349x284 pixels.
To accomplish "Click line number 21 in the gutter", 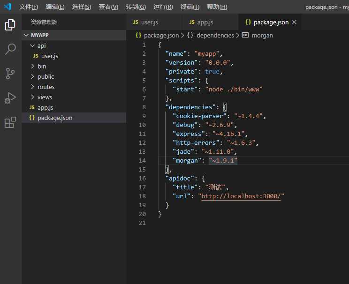I will (142, 223).
